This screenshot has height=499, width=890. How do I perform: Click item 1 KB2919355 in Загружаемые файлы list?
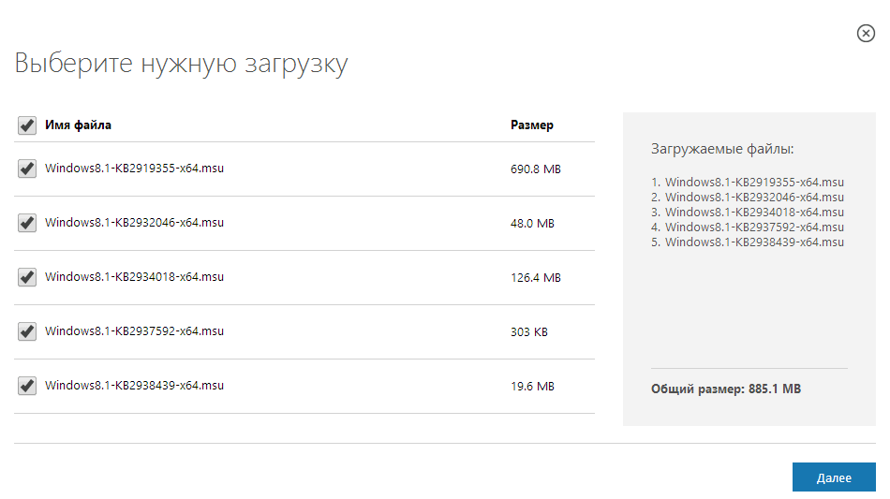(x=748, y=183)
